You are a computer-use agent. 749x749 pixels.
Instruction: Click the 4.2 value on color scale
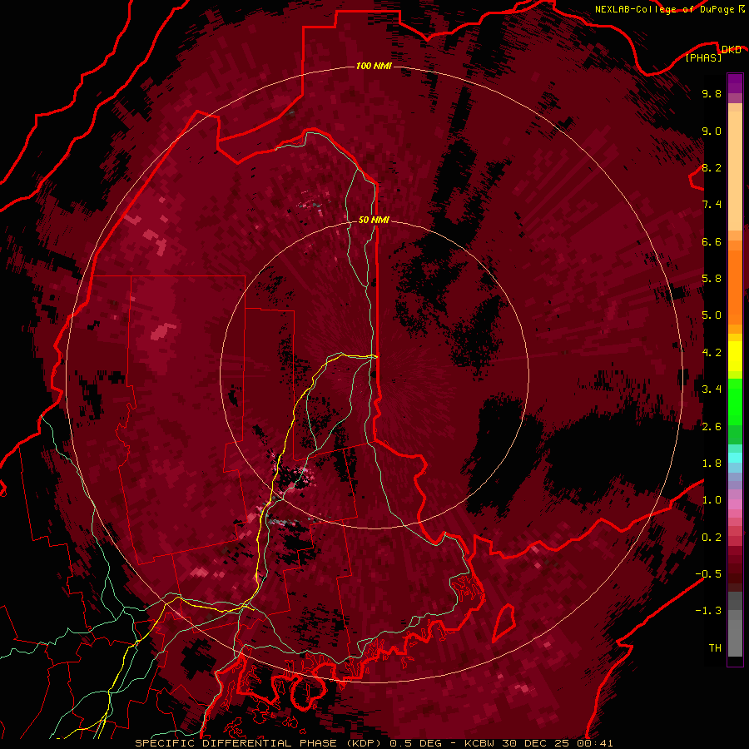click(x=712, y=353)
